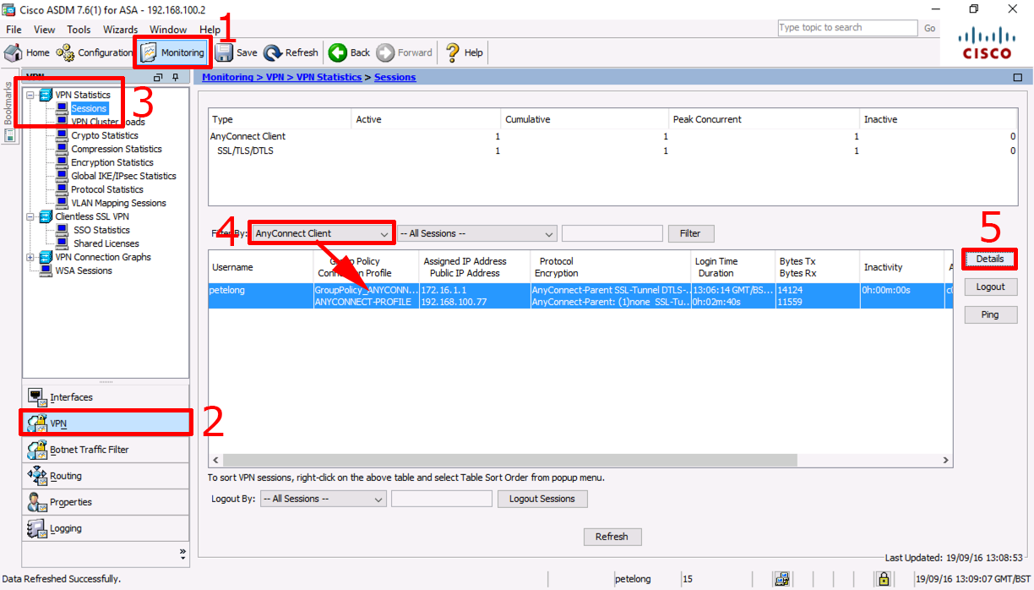1034x590 pixels.
Task: Open the WSA Sessions node icon
Action: click(x=46, y=270)
